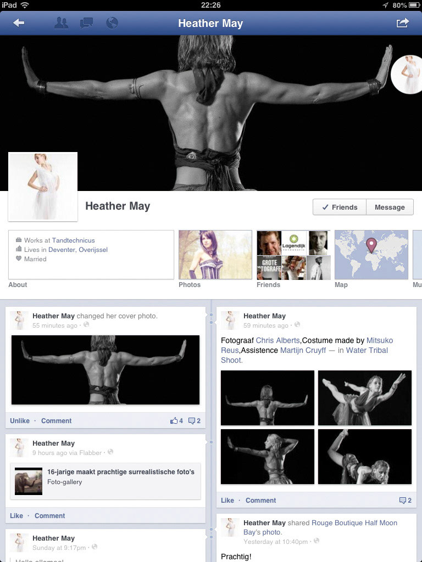The height and width of the screenshot is (562, 422).
Task: Tap Heather May avatar on 59 minutes post
Action: [x=230, y=321]
